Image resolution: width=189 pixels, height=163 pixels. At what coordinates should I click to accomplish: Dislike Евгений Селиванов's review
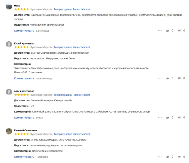179,157
